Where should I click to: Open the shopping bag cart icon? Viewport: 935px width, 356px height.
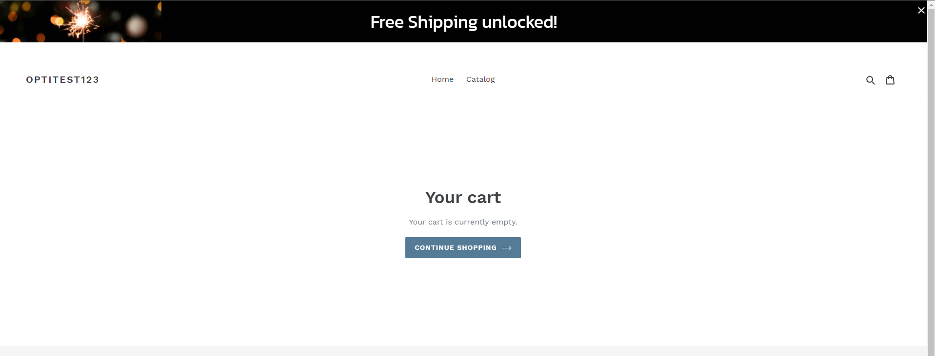click(890, 80)
